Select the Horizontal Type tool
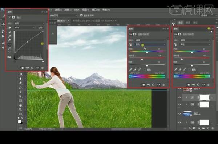218x144 pixels. click(20, 92)
